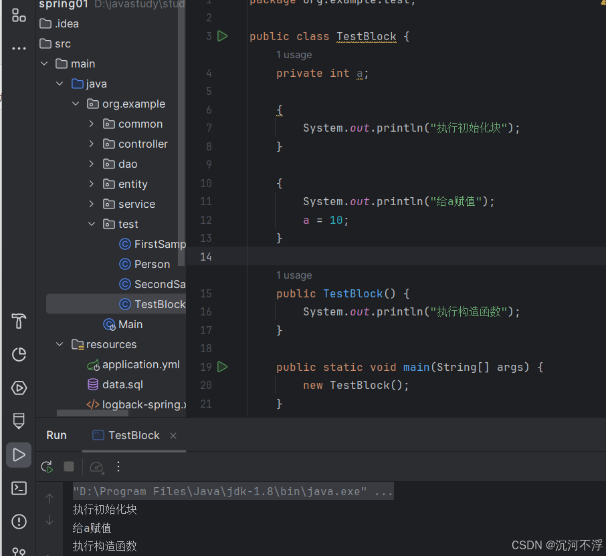606x556 pixels.
Task: Open the Structure tool window icon
Action: pos(19,15)
